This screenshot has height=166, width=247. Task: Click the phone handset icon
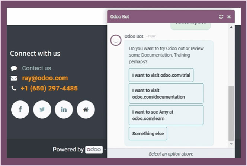tap(14, 89)
